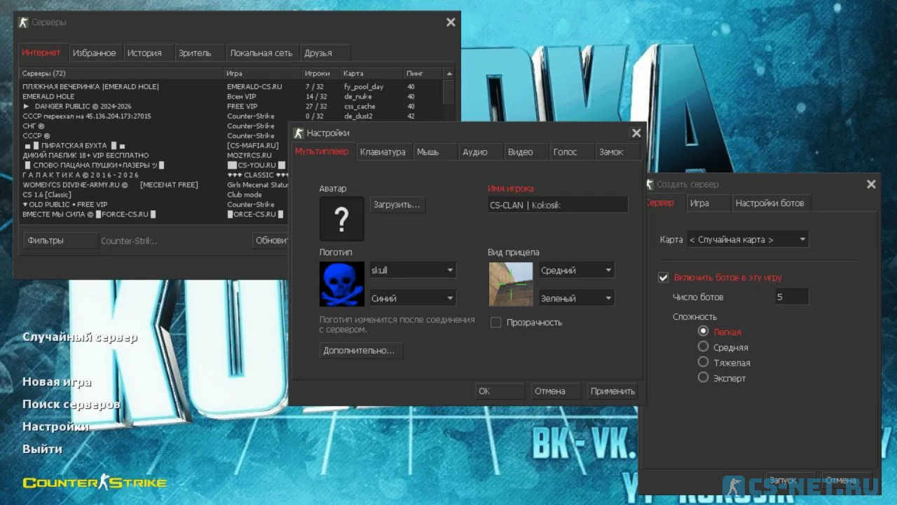Switch to the Клавиатура tab
This screenshot has width=897, height=505.
tap(383, 151)
